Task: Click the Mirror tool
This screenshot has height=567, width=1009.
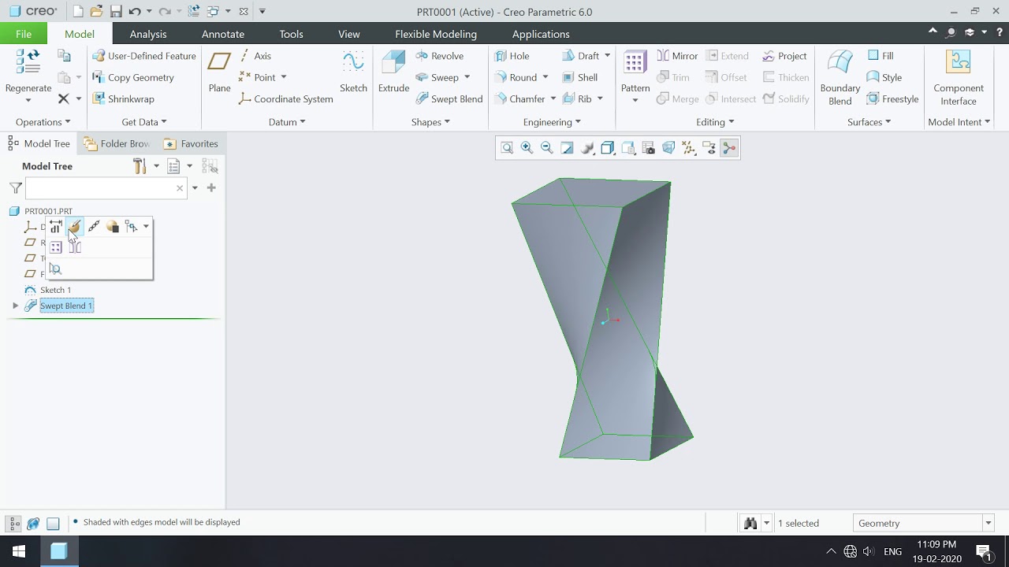Action: tap(676, 56)
